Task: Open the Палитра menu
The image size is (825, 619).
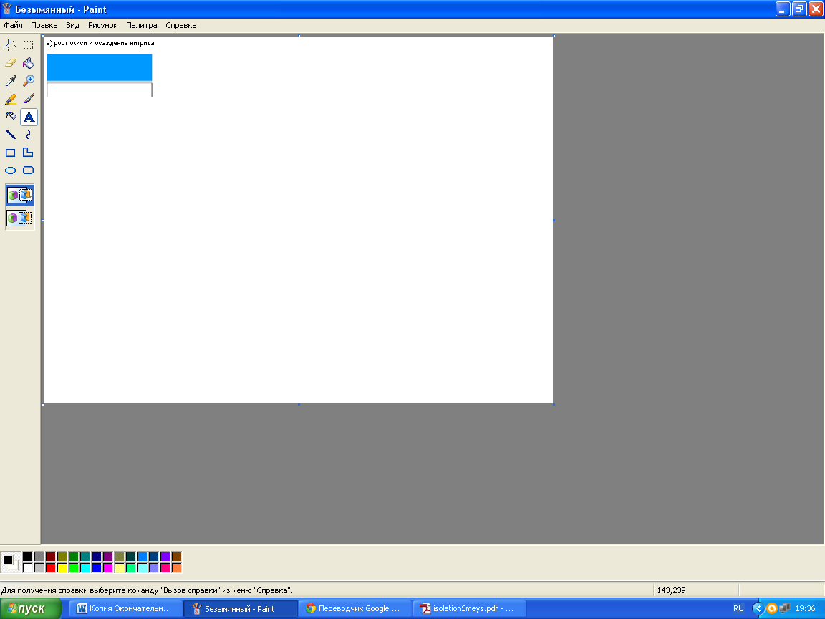Action: click(x=142, y=25)
